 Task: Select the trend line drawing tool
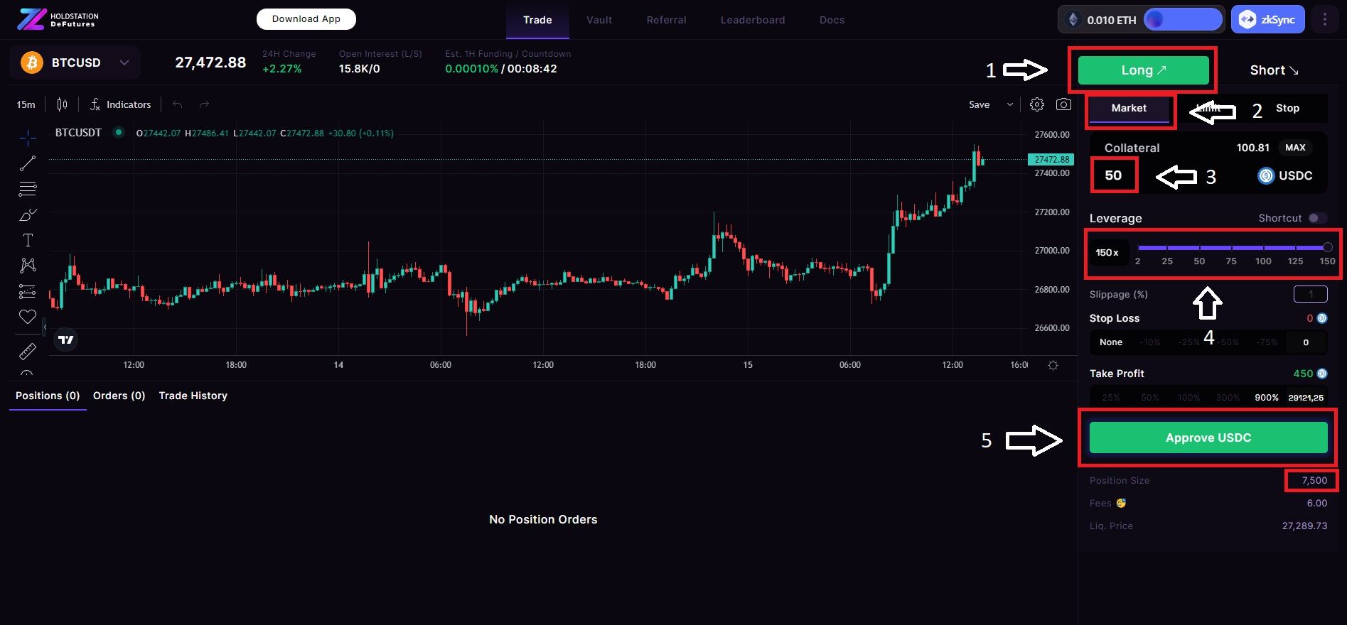pos(28,163)
